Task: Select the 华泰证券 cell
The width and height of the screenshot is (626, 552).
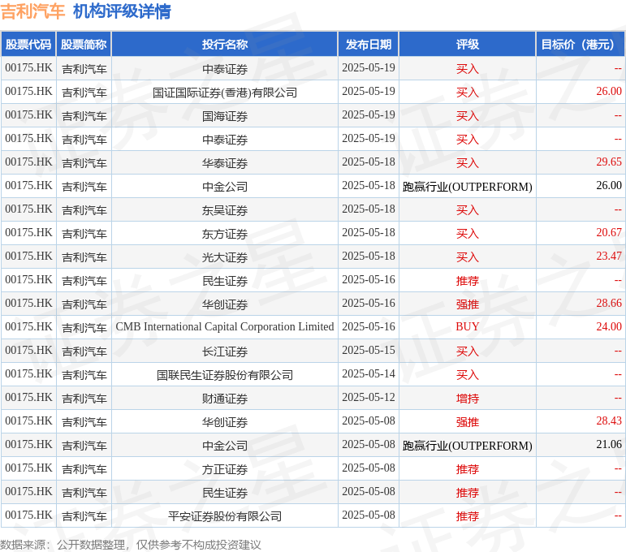Action: tap(225, 163)
